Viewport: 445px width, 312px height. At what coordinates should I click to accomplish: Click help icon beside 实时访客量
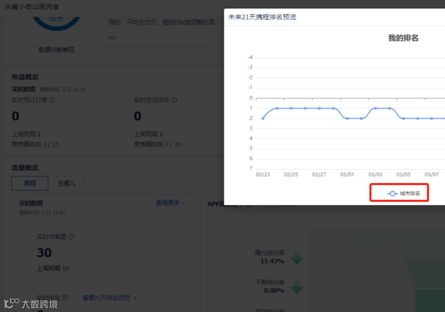(x=71, y=237)
